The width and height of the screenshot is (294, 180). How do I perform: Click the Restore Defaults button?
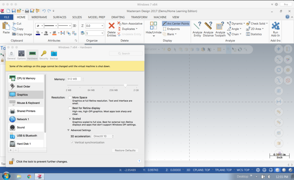pyautogui.click(x=125, y=150)
